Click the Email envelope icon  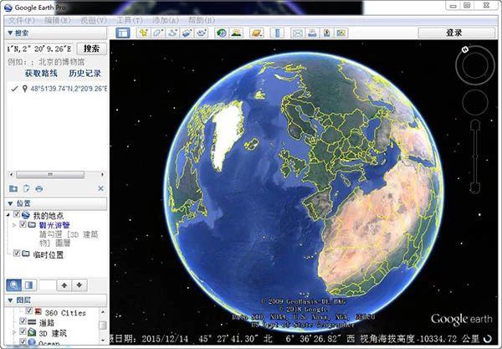pos(298,33)
